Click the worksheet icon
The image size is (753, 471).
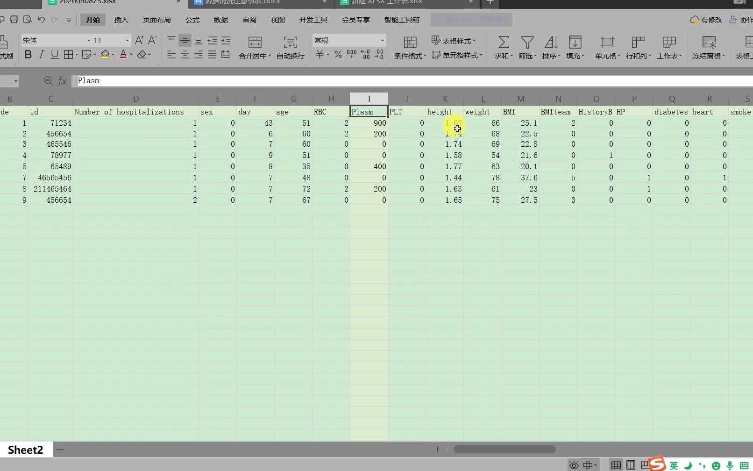click(669, 43)
